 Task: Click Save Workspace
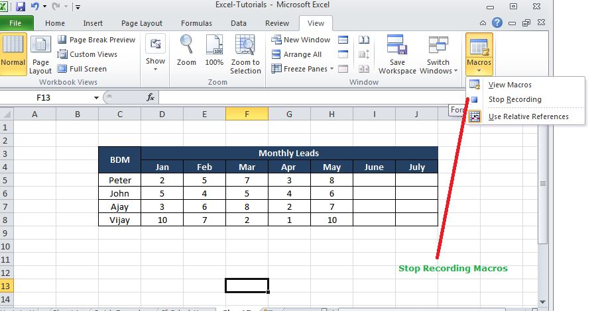397,55
